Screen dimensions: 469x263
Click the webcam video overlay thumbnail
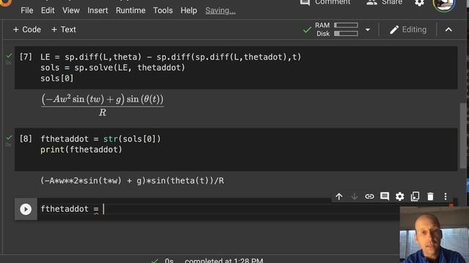pyautogui.click(x=434, y=235)
